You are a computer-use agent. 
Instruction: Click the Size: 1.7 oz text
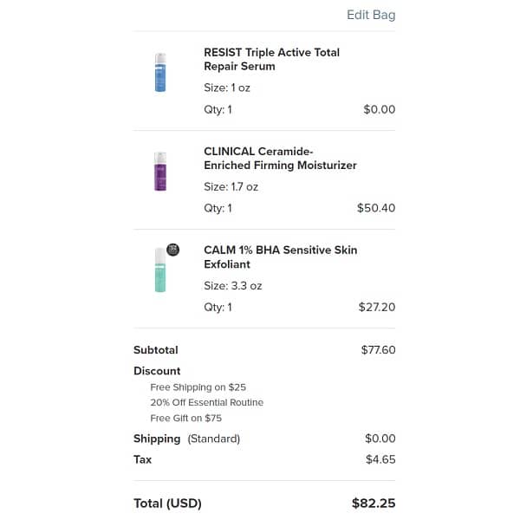click(231, 186)
